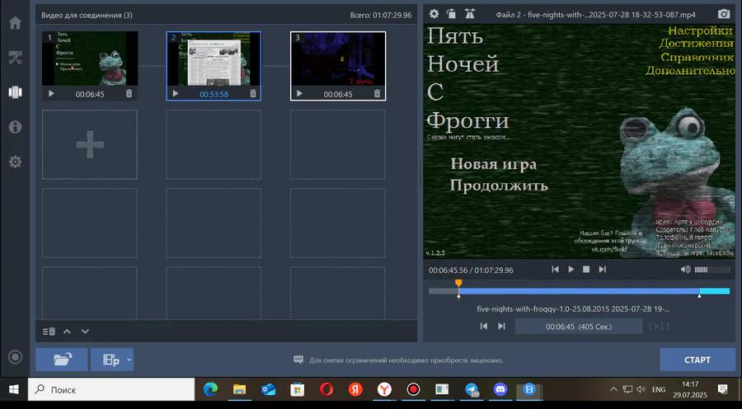Screen dimensions: 742x409
Task: Step to next frame in the preview player
Action: click(x=602, y=270)
